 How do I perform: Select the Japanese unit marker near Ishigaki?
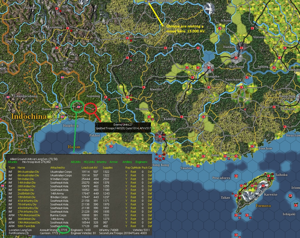(296, 205)
